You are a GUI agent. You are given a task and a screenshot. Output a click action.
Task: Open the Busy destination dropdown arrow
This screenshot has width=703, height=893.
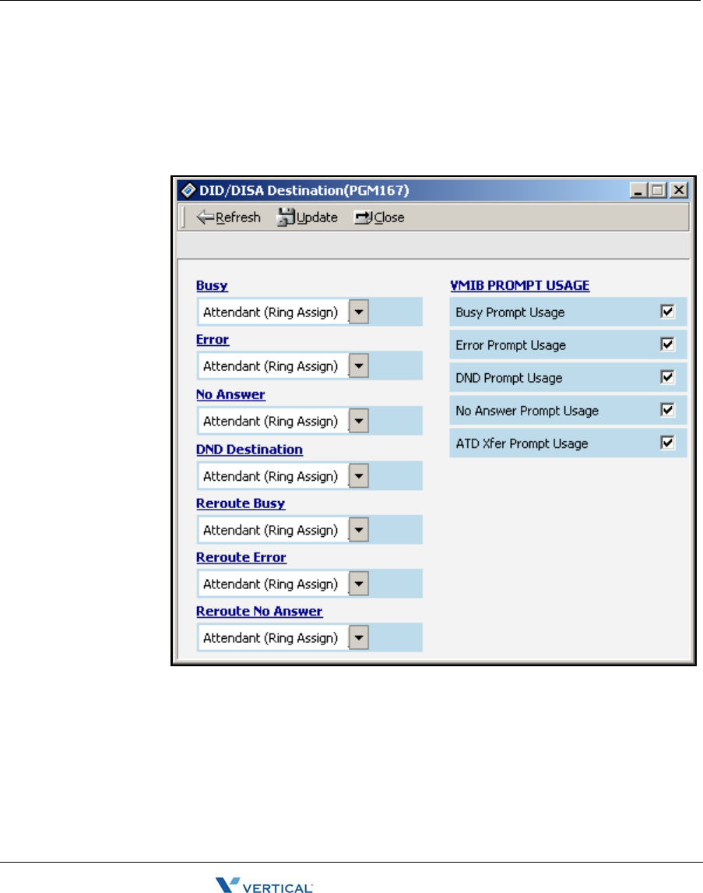coord(358,312)
